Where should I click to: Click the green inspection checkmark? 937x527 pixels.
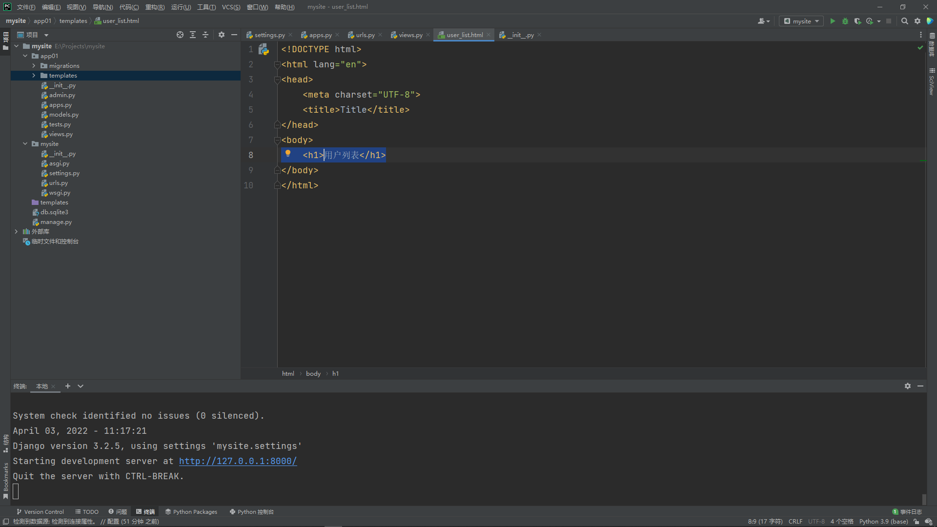coord(920,48)
